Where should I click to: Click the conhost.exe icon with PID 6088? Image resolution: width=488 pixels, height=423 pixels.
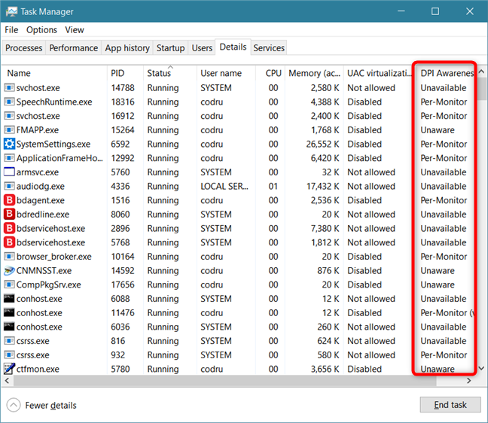(9, 299)
